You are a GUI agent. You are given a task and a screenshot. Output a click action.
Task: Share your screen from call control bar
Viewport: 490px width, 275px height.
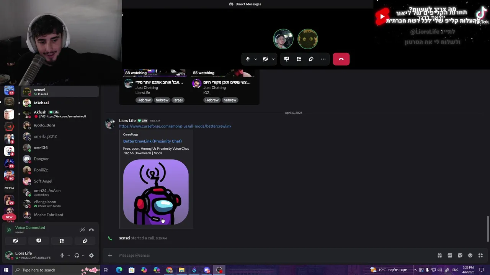click(x=286, y=59)
